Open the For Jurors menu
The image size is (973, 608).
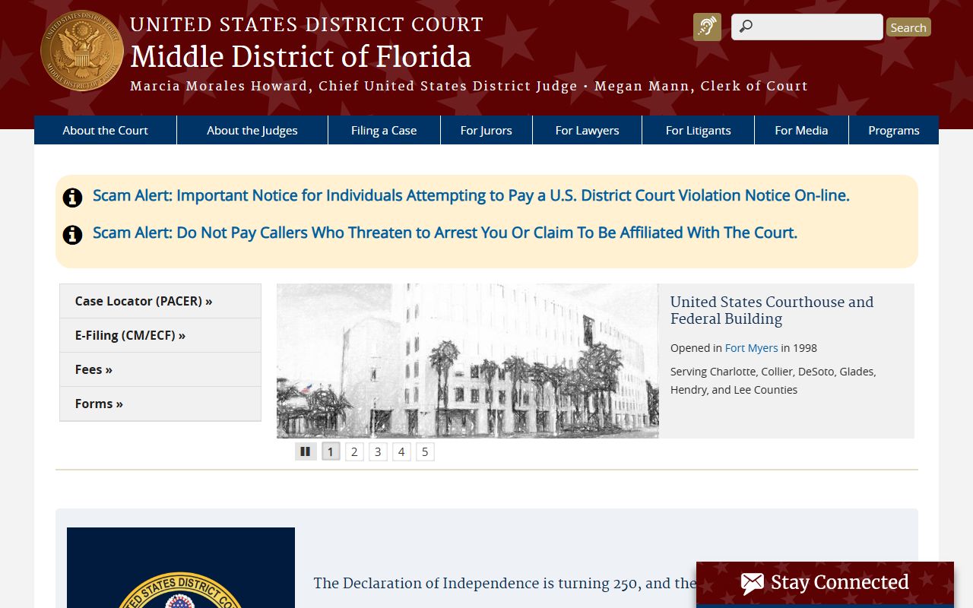[486, 130]
